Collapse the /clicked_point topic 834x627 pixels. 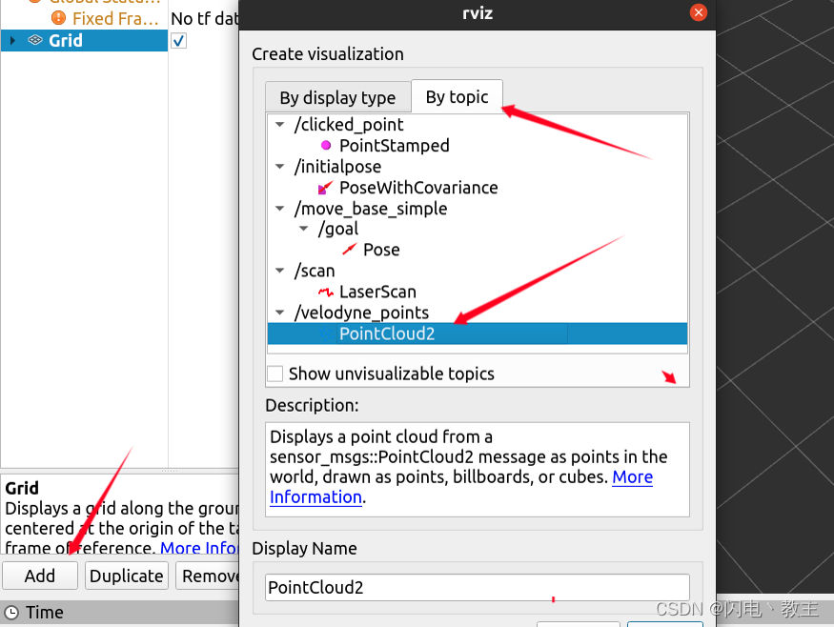280,125
